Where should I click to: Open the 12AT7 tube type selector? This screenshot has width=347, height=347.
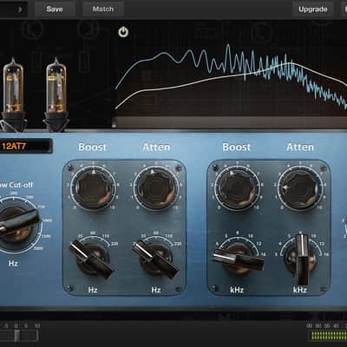[x=25, y=146]
